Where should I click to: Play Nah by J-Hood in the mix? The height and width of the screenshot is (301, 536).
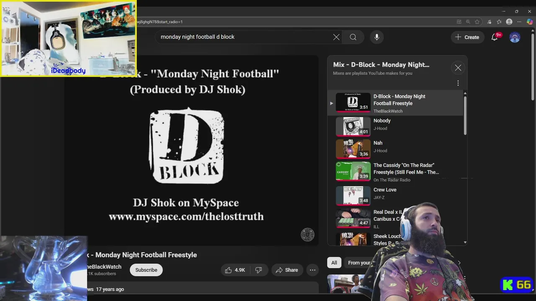(395, 148)
